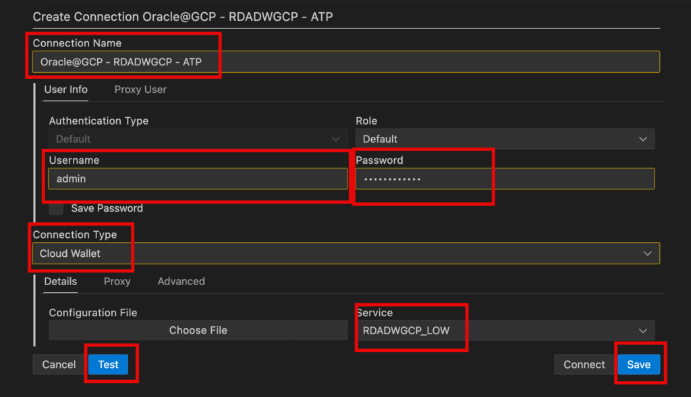Save the connection with Save button
This screenshot has height=397, width=691.
638,365
